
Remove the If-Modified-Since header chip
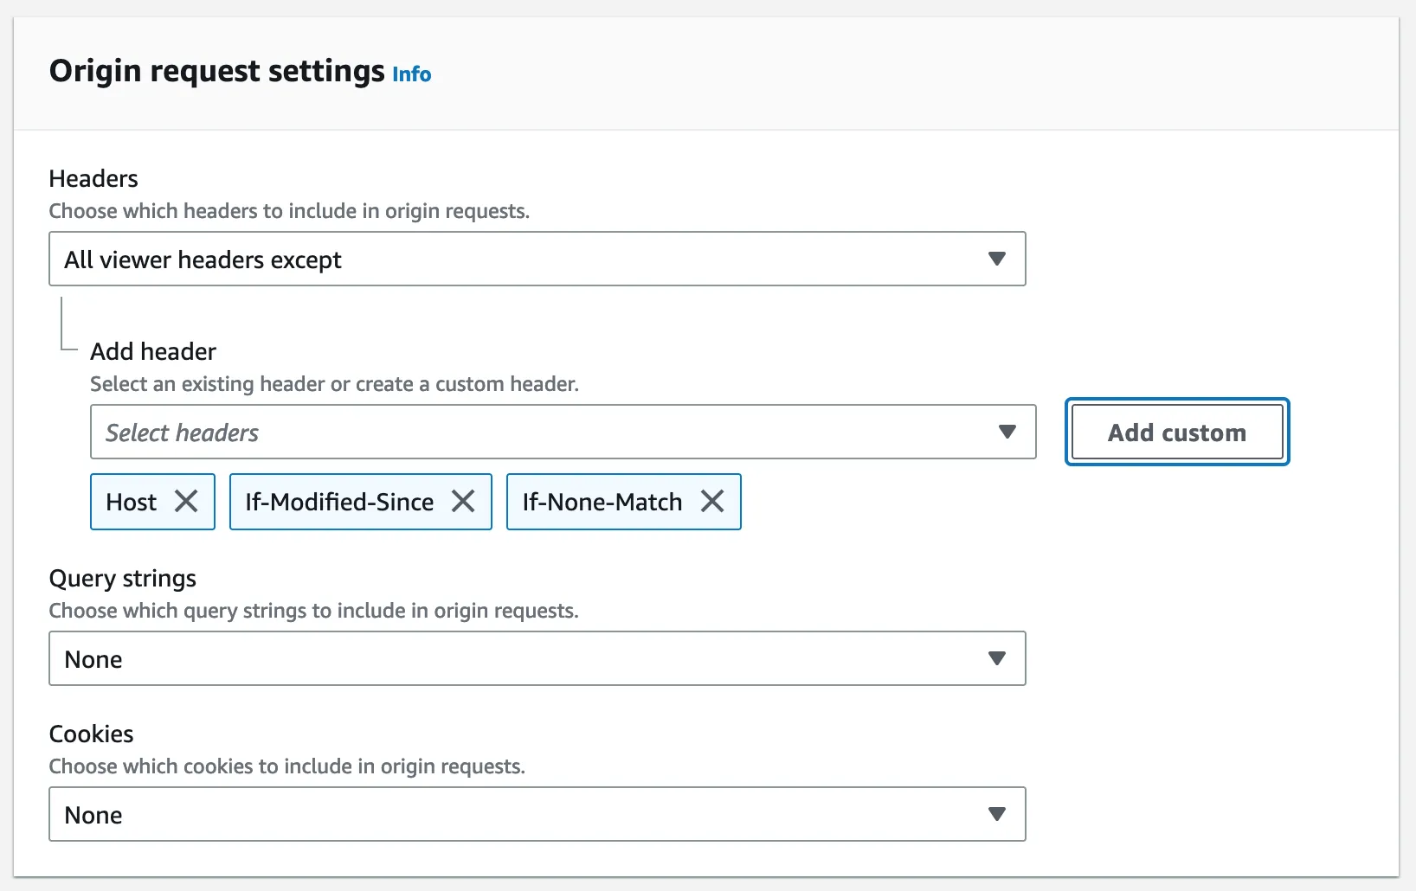[x=463, y=501]
